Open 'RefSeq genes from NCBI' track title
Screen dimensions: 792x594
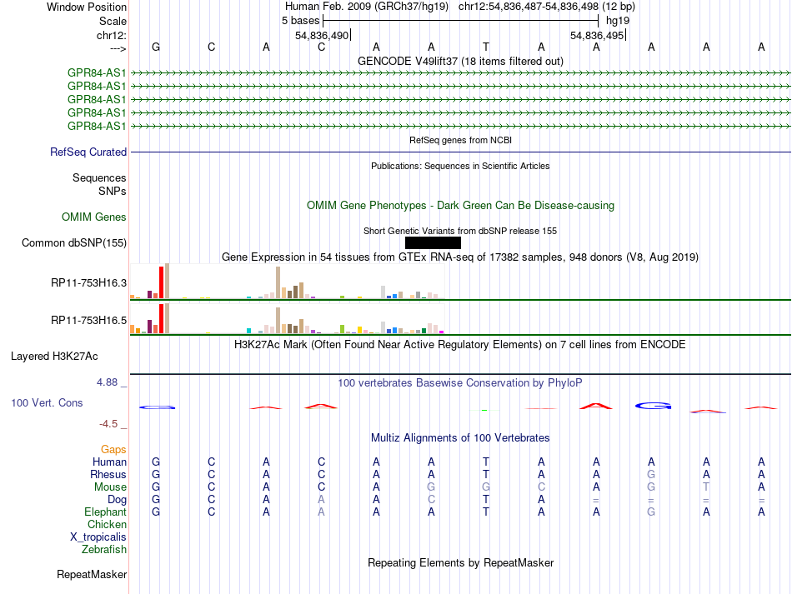click(x=460, y=140)
